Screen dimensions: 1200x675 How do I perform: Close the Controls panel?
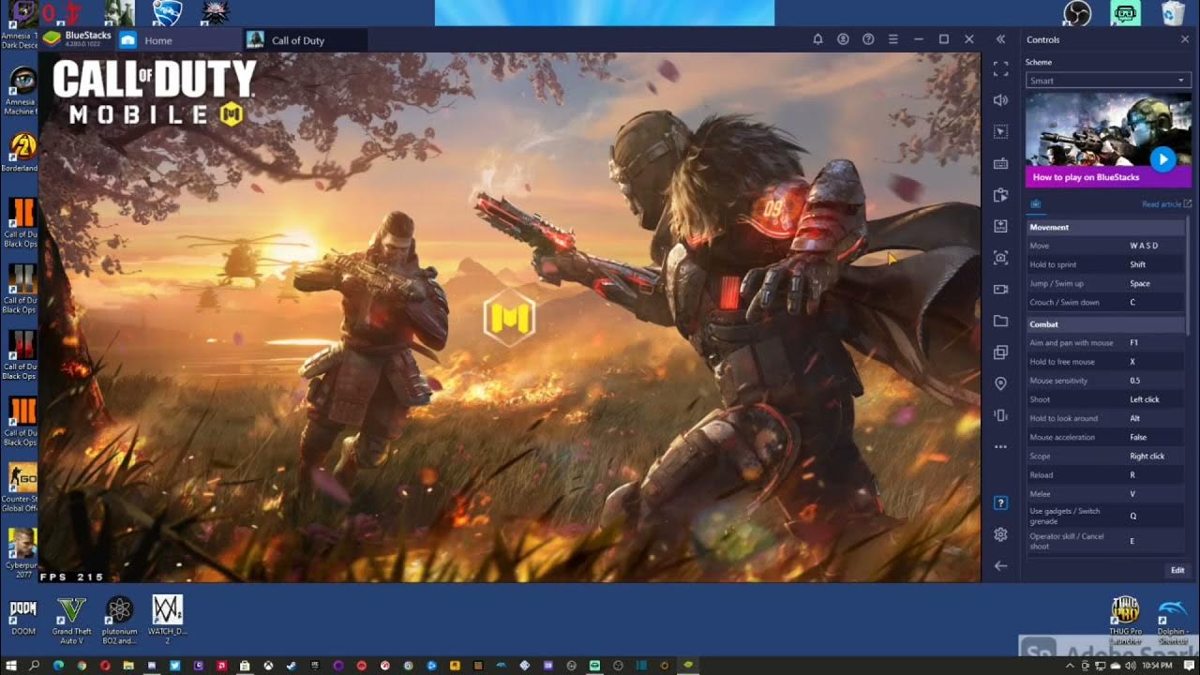point(1184,39)
